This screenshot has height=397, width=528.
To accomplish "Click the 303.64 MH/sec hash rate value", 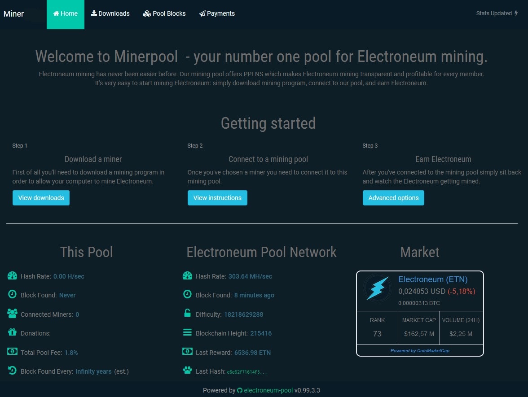I will pyautogui.click(x=250, y=276).
